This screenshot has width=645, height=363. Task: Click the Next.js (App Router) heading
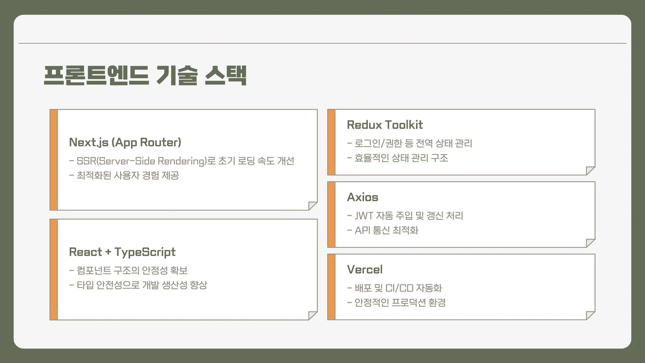[125, 142]
